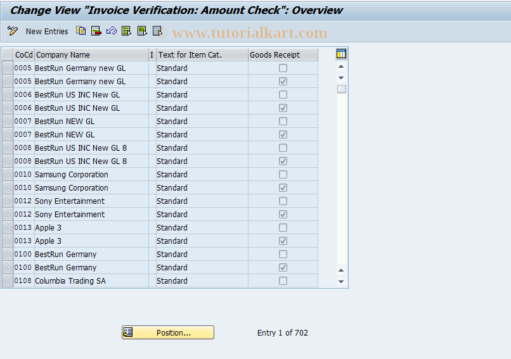The height and width of the screenshot is (359, 511).
Task: Untick the checked Goods Receipt box for 0006 BestRun US INC New GL
Action: 283,108
